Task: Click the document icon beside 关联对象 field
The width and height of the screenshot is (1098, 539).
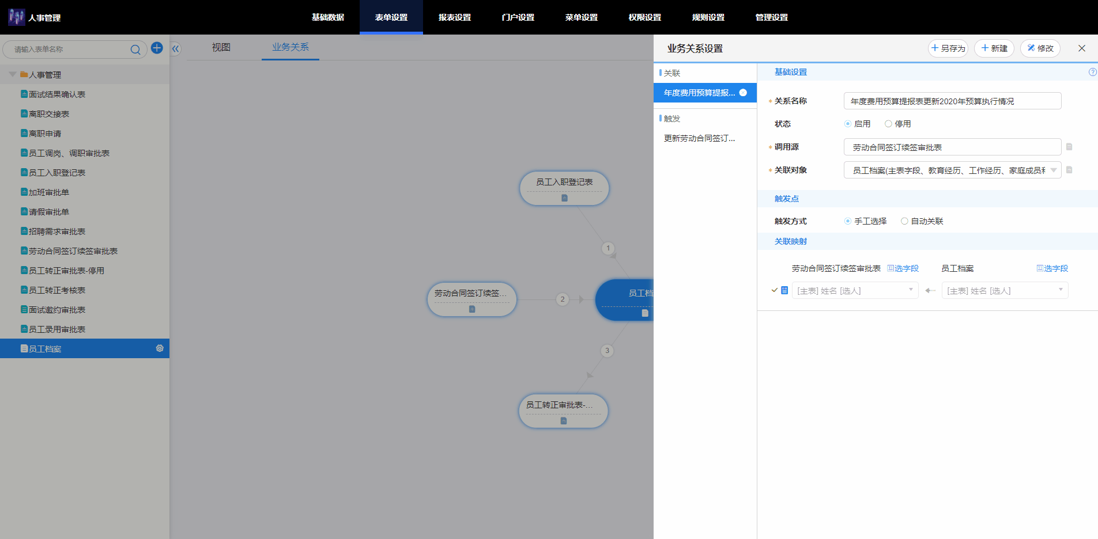Action: (x=1069, y=170)
